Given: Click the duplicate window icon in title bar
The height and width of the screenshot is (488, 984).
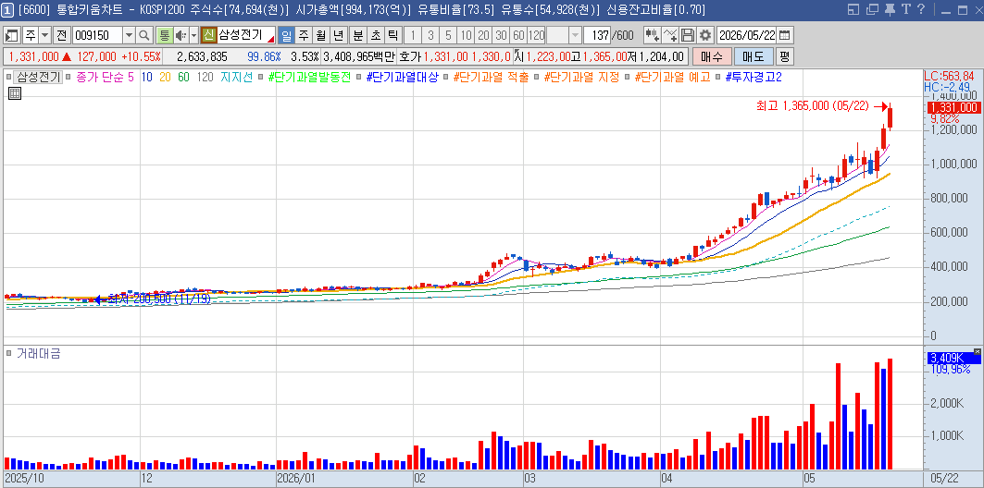Looking at the screenshot, I should (x=872, y=8).
